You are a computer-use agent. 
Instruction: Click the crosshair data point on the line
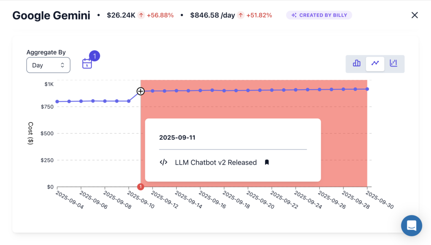(141, 91)
